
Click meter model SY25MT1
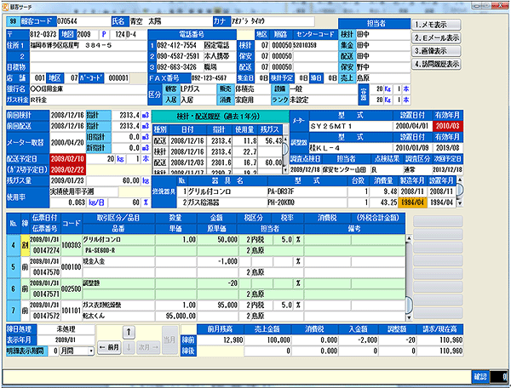point(351,126)
